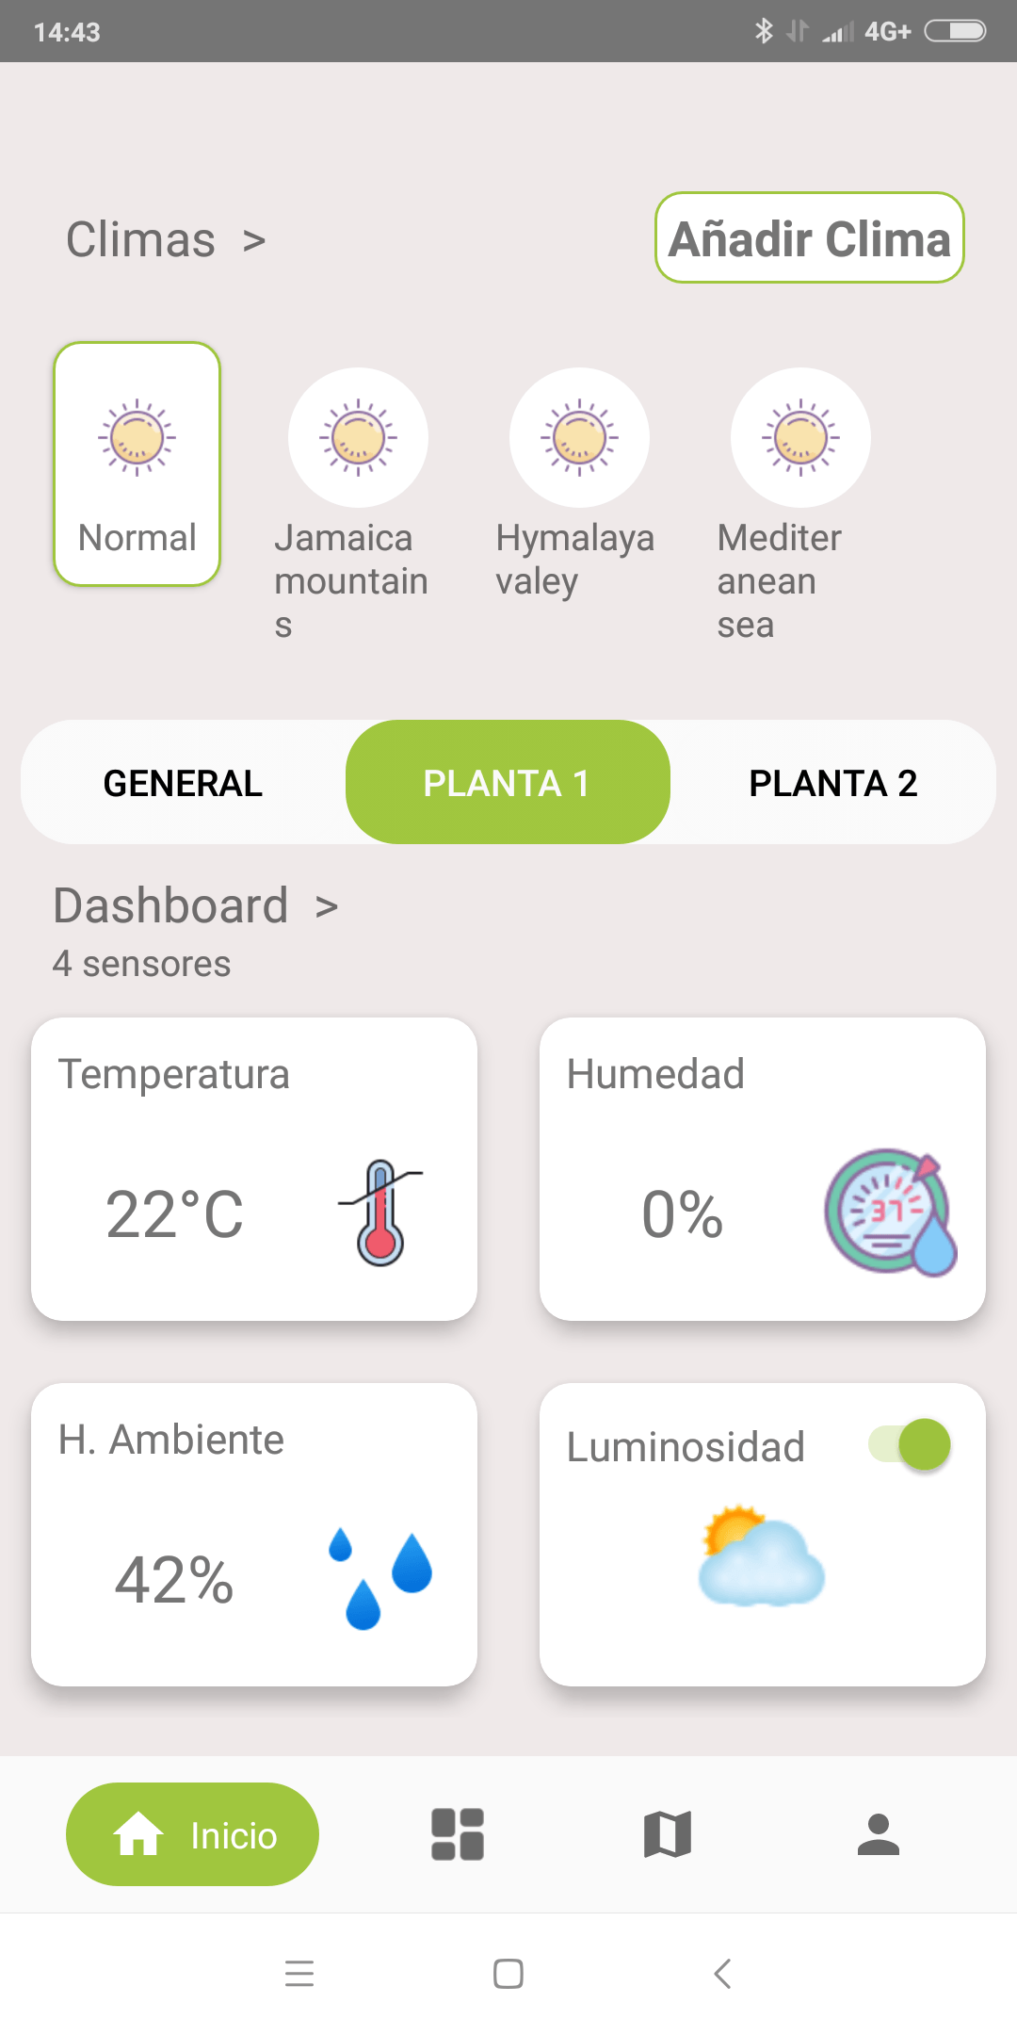Select the Mediterranean sea climate
1017x2035 pixels.
point(800,437)
